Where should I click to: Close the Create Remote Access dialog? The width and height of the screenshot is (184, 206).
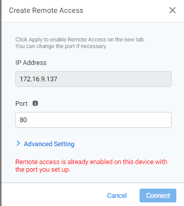172,10
